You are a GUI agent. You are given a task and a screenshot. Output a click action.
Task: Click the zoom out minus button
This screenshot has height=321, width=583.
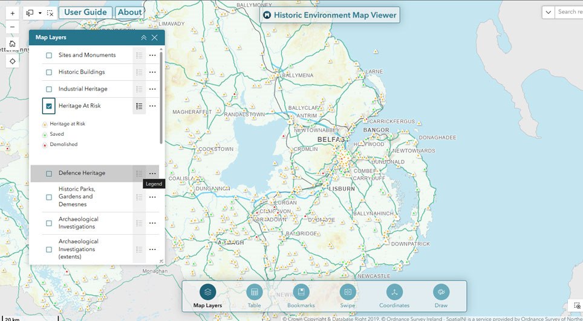pos(13,27)
